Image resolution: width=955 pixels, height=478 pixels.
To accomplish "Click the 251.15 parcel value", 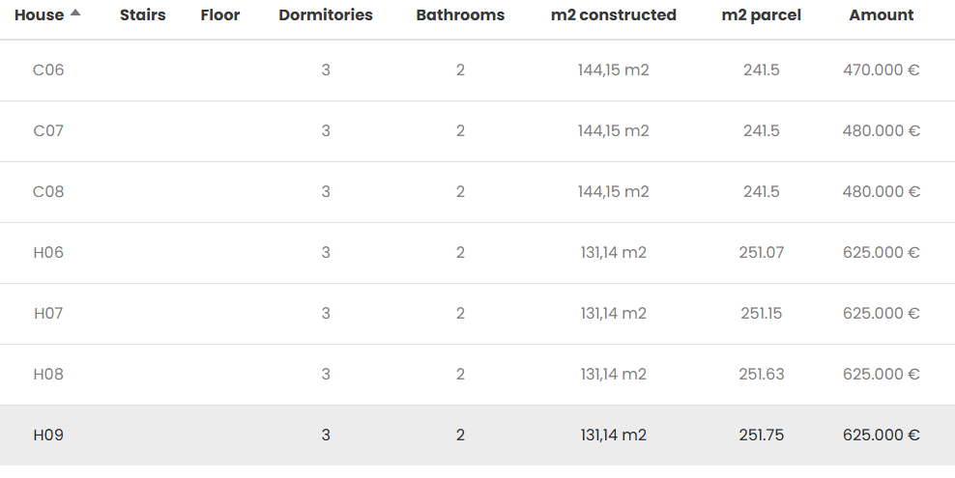I will (x=762, y=314).
